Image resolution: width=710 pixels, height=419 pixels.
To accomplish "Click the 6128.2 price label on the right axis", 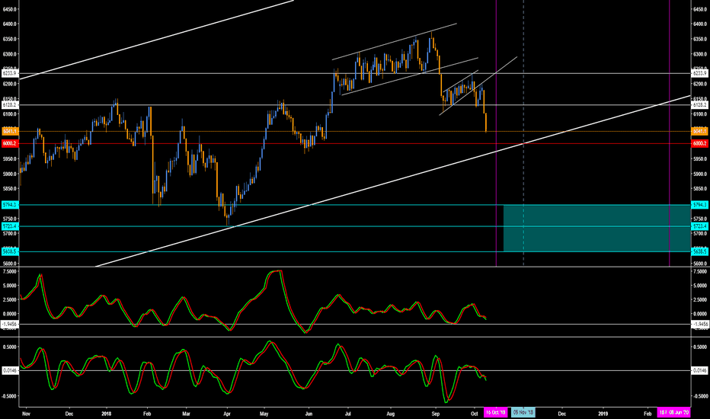I will click(x=699, y=104).
